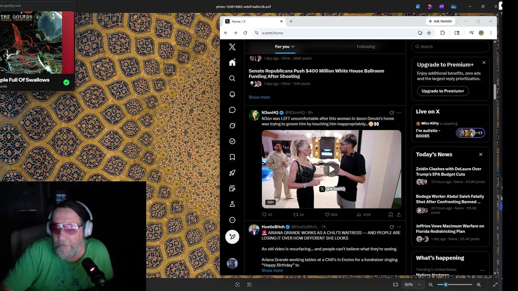The image size is (518, 291).
Task: Click the browser vertical scrollbar thumb
Action: click(x=495, y=92)
